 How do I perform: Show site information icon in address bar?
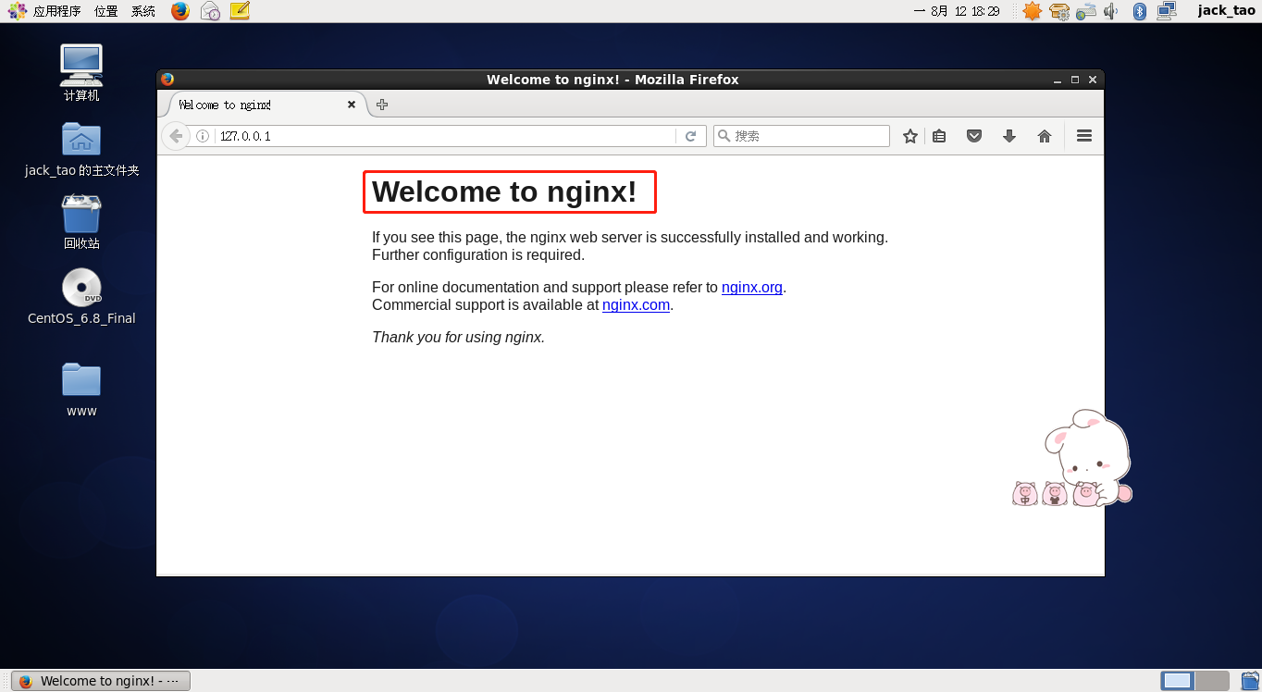[x=203, y=136]
